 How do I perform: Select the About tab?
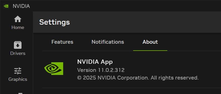(150, 42)
